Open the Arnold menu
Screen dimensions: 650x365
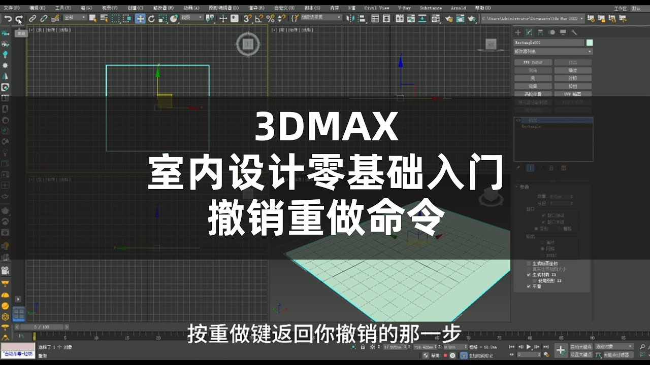click(x=458, y=8)
